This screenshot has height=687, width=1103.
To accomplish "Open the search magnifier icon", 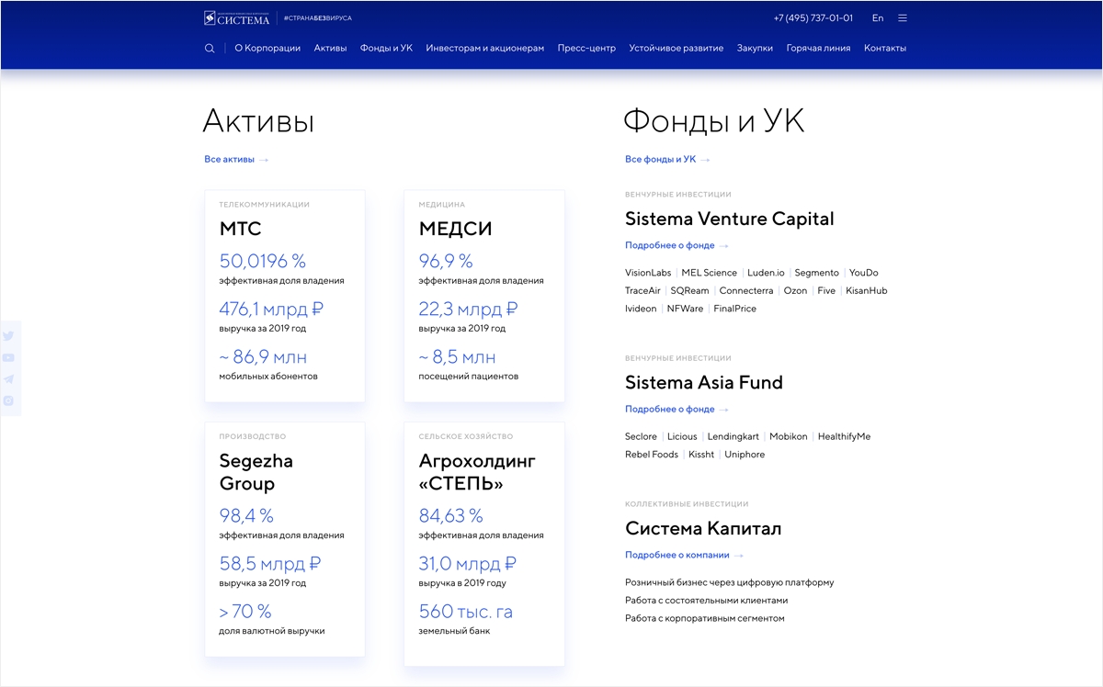I will 210,49.
